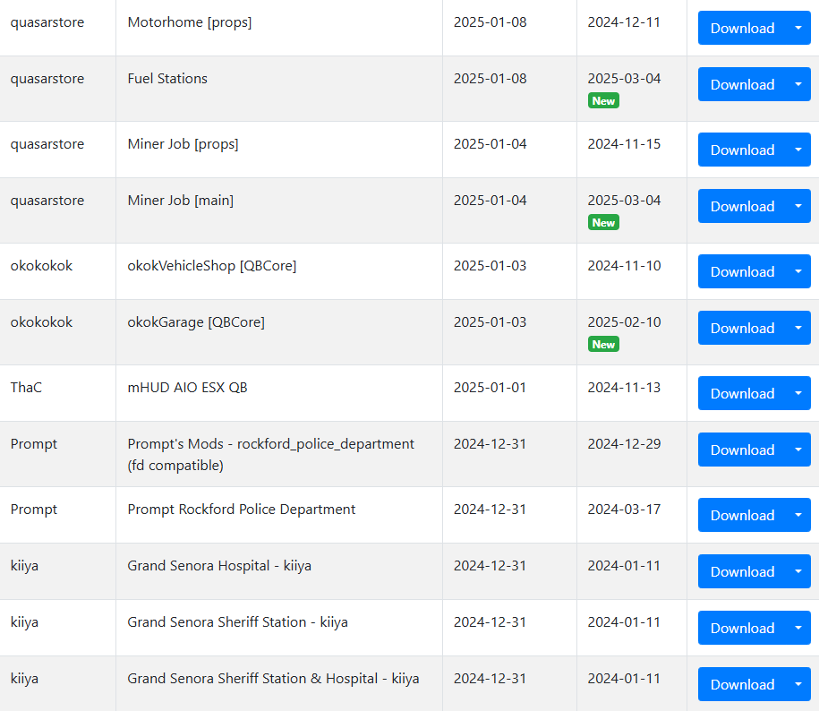
Task: Select the 'Miner Job [main]' asset name
Action: coord(181,201)
